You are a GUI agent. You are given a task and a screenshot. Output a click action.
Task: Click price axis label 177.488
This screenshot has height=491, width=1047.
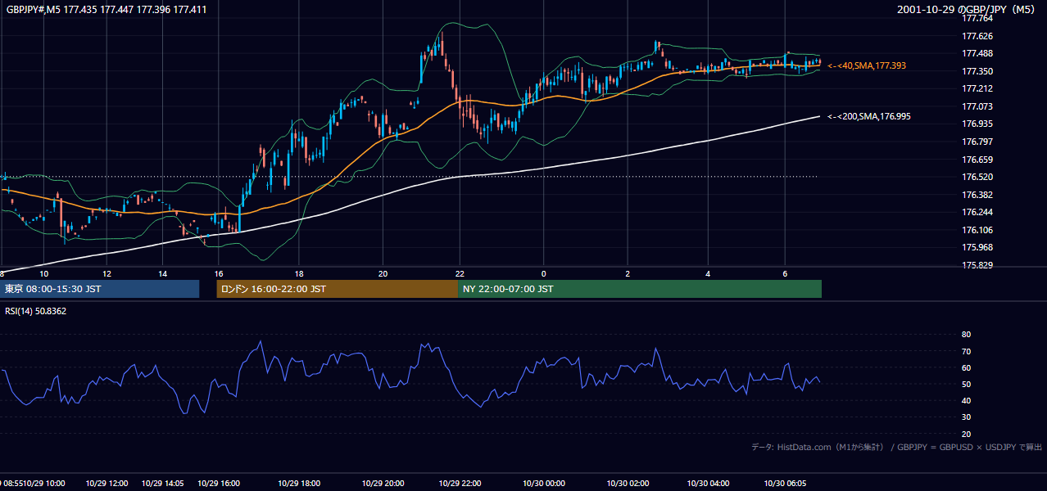[x=977, y=53]
